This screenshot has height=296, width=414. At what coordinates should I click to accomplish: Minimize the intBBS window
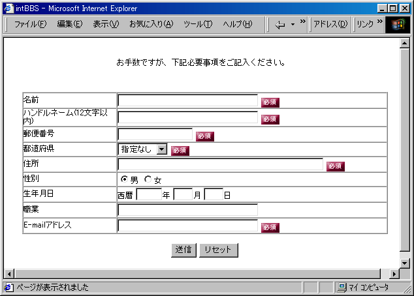click(382, 8)
